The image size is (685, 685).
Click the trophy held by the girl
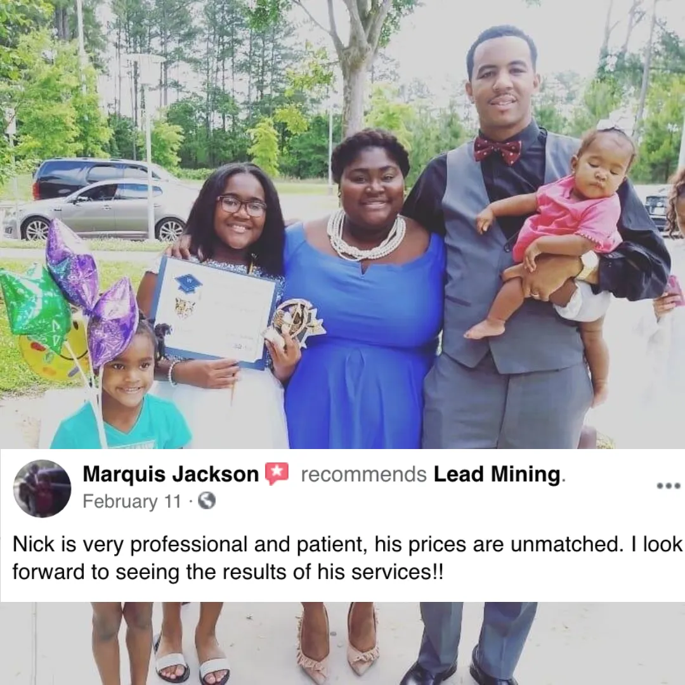(294, 322)
